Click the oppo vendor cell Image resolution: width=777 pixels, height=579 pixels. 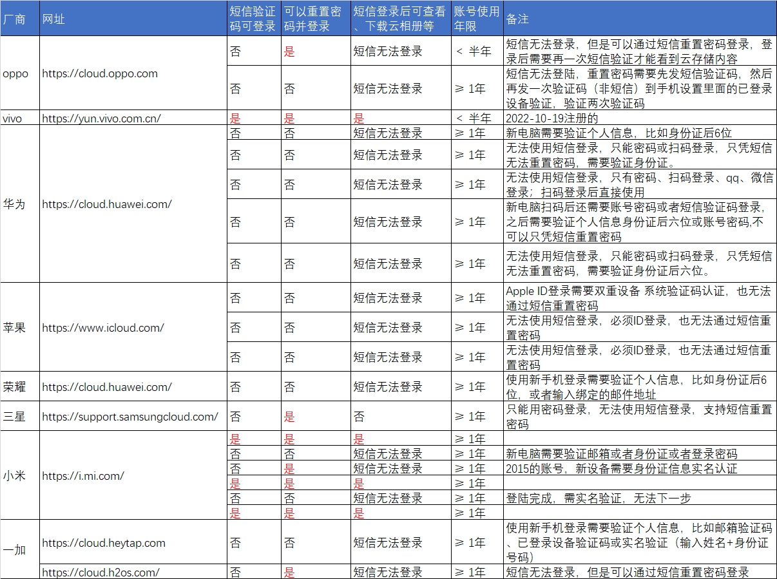19,73
